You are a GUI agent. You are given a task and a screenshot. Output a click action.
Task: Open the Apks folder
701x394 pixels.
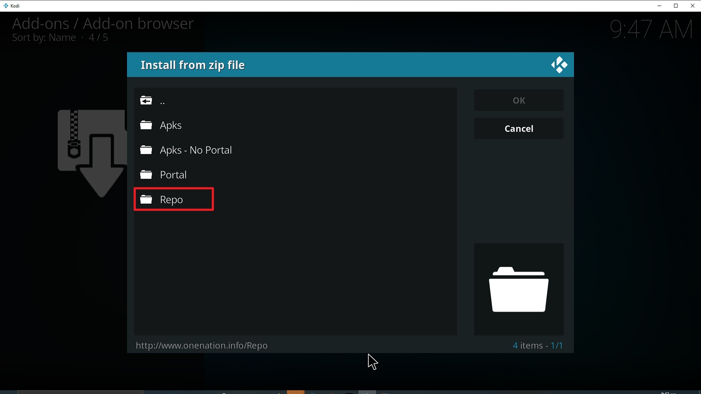point(295,125)
